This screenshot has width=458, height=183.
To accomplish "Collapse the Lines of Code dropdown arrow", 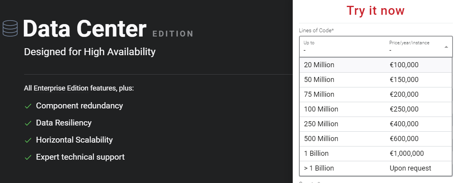I will [x=446, y=47].
